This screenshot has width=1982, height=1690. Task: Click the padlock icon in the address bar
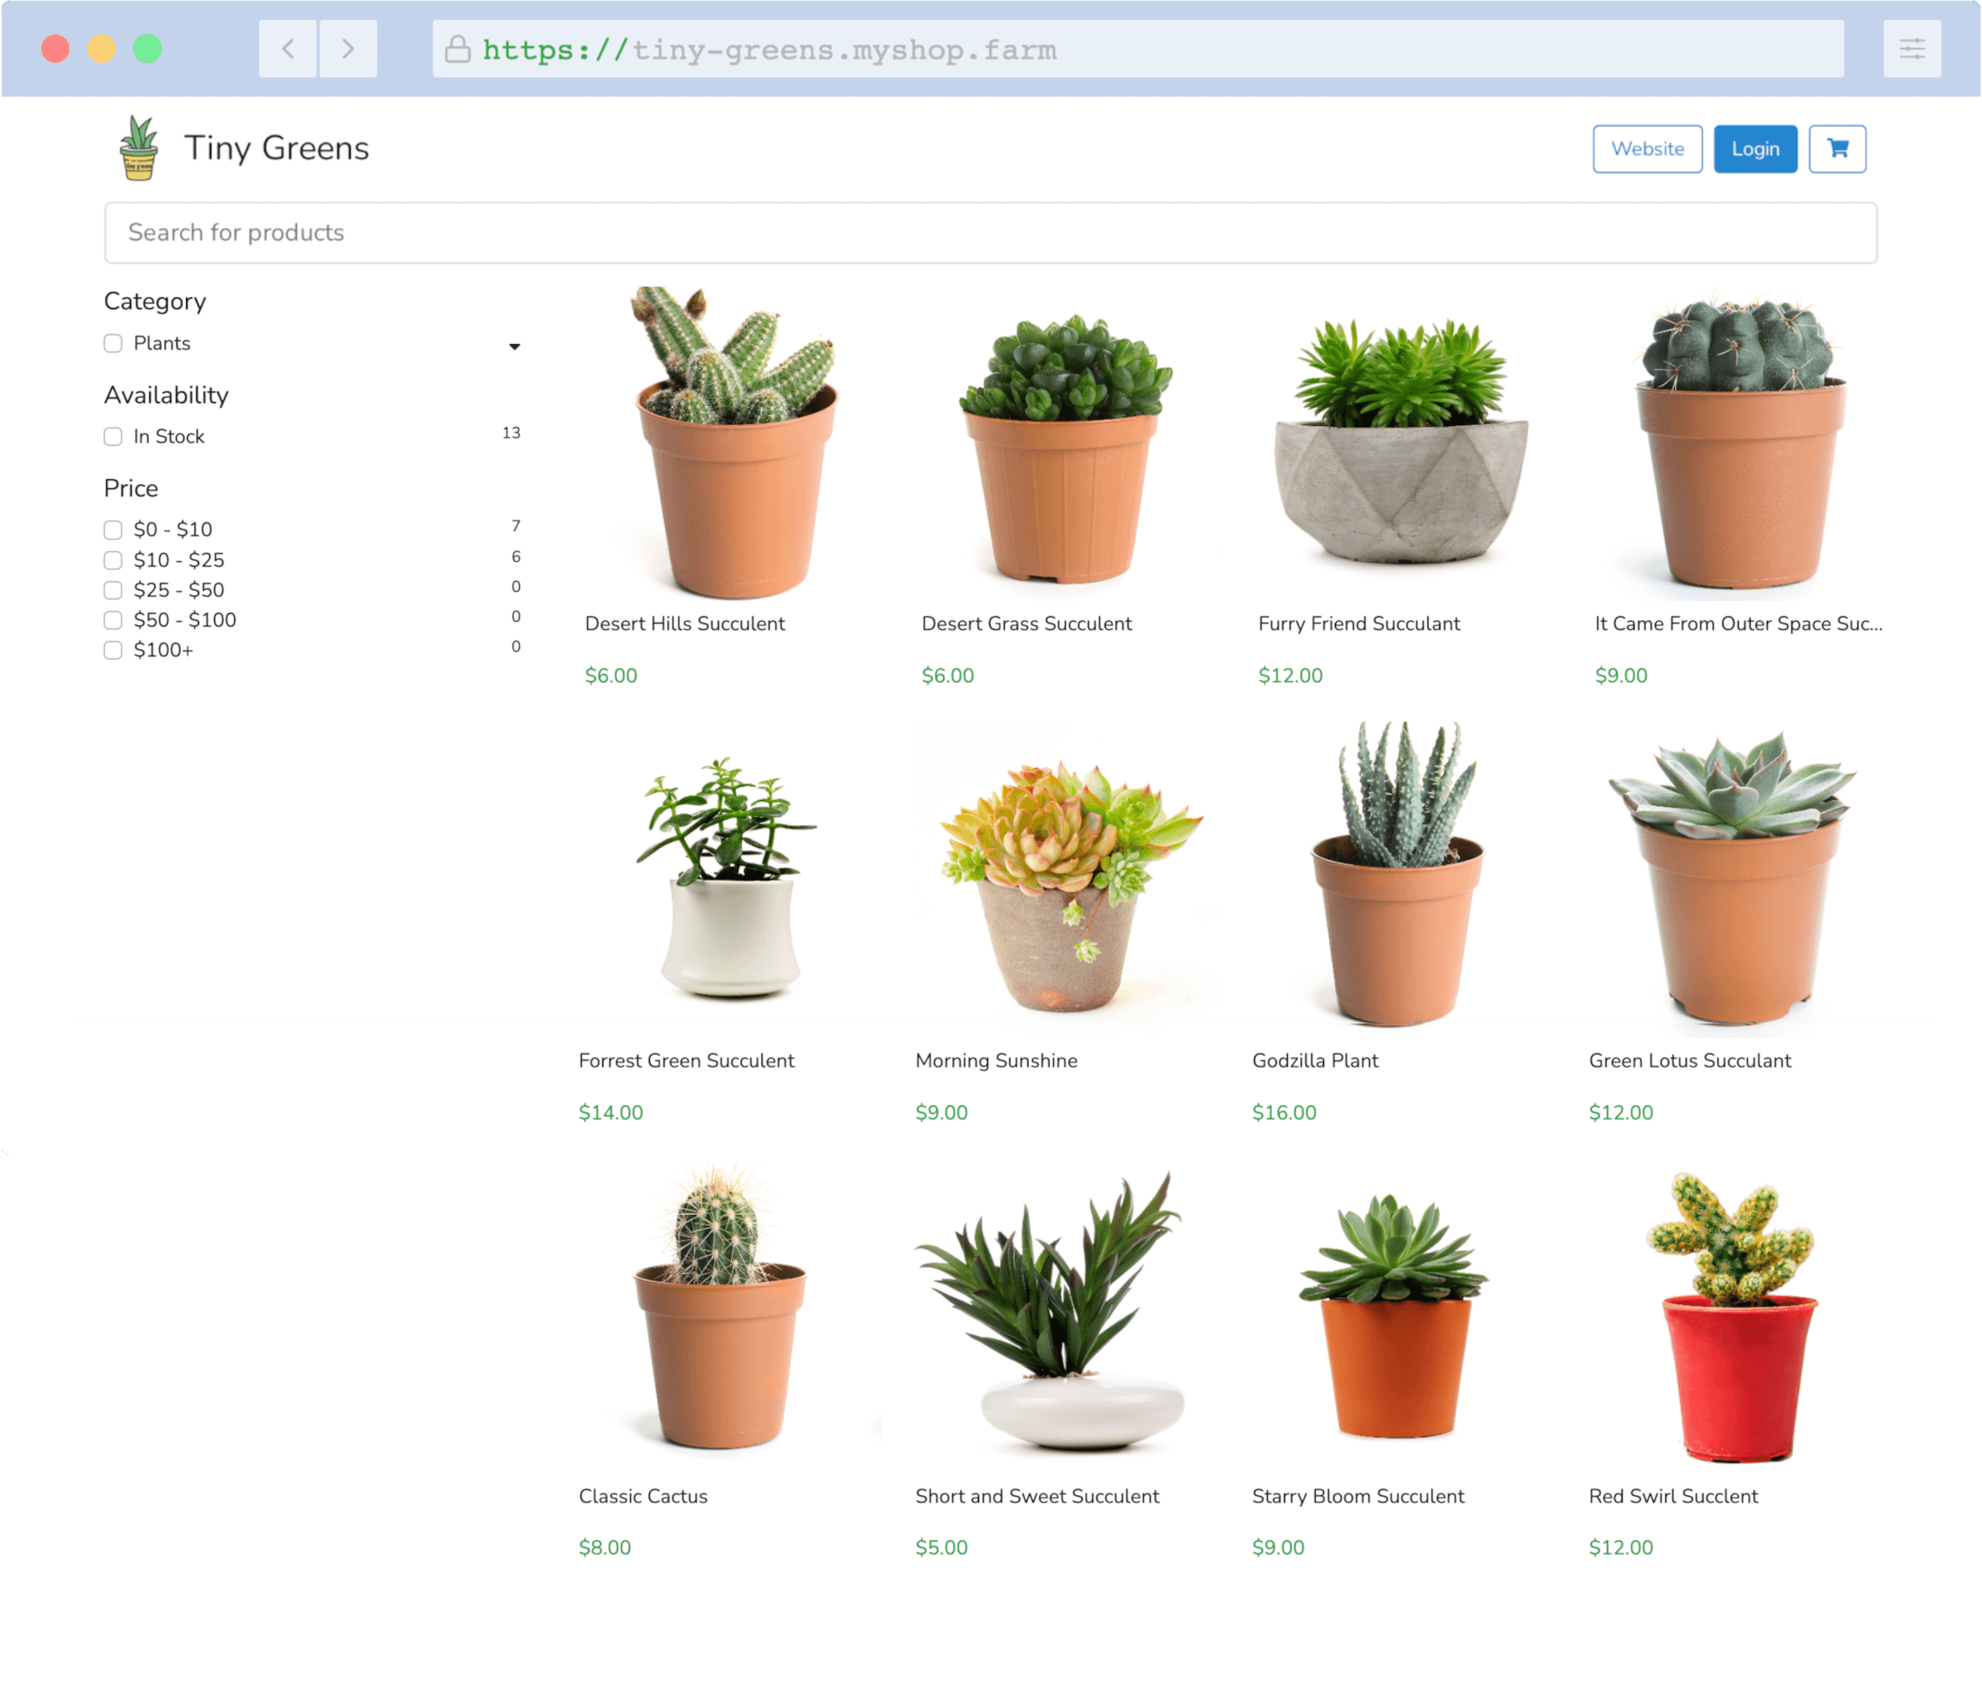point(457,49)
